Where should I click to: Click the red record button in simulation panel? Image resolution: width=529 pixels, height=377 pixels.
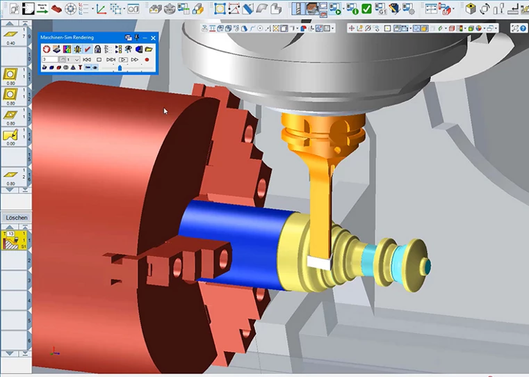(147, 60)
